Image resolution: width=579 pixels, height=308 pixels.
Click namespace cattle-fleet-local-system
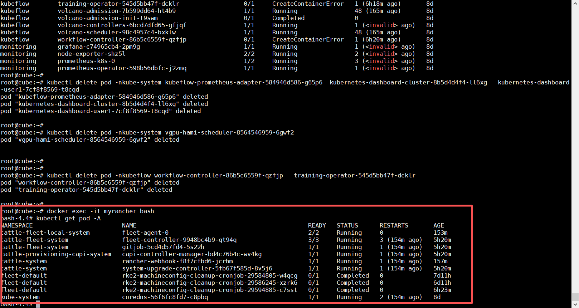(x=45, y=233)
